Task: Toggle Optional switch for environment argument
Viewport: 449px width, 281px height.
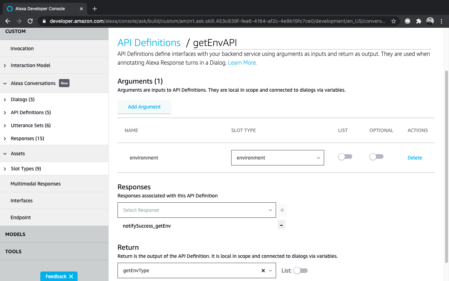Action: pos(376,157)
